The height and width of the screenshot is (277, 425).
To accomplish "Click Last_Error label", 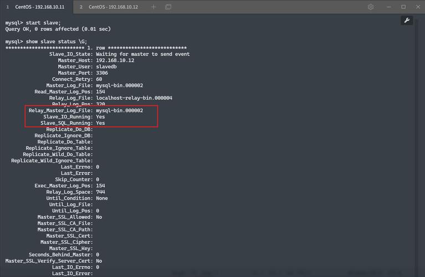I will click(76, 173).
